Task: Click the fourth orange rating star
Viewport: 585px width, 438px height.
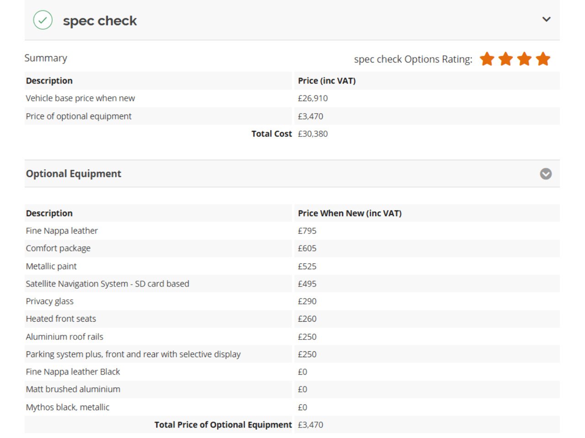Action: (x=543, y=59)
